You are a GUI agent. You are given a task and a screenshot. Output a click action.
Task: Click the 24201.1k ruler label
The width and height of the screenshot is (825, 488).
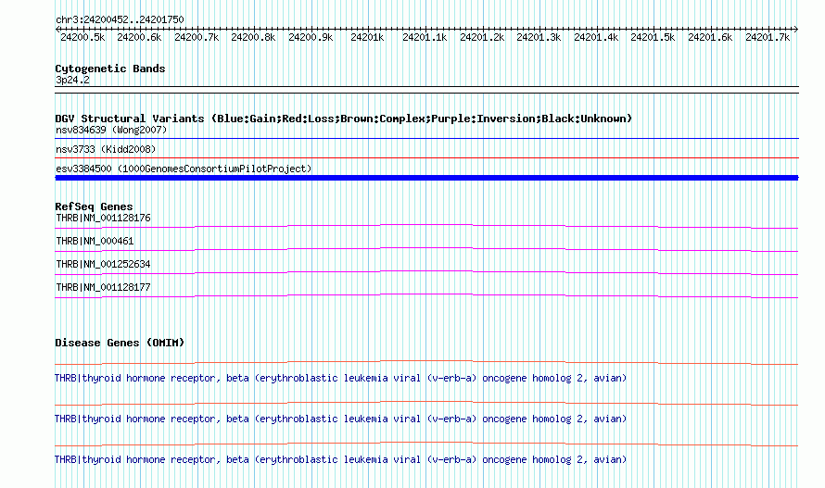[425, 38]
